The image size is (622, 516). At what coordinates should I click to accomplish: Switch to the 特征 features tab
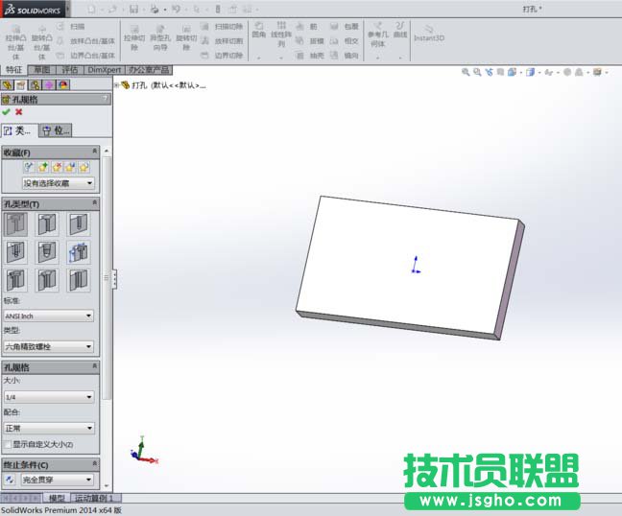pos(13,70)
